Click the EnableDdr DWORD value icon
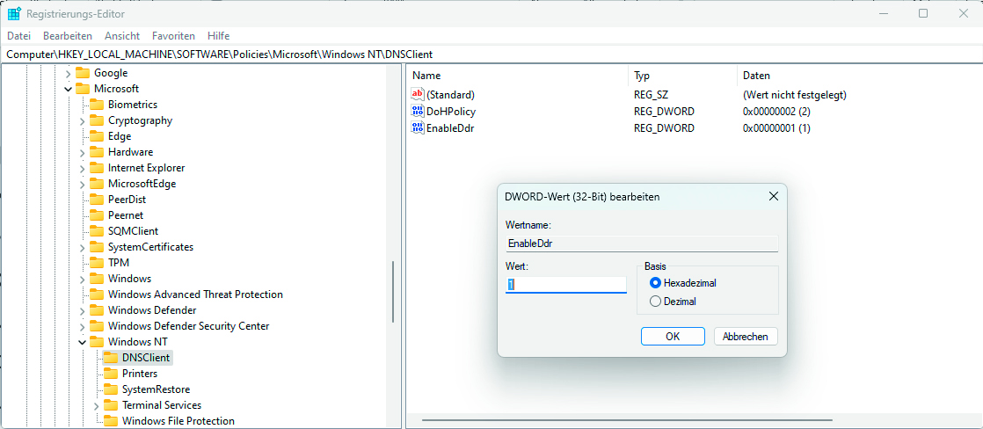This screenshot has height=429, width=983. tap(418, 128)
